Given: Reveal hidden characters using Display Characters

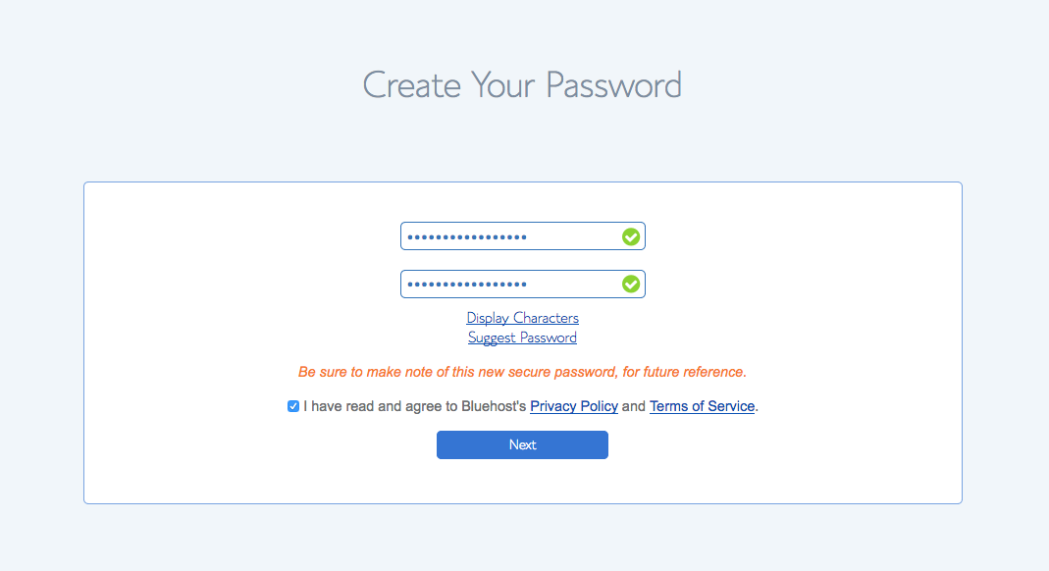Looking at the screenshot, I should point(522,317).
